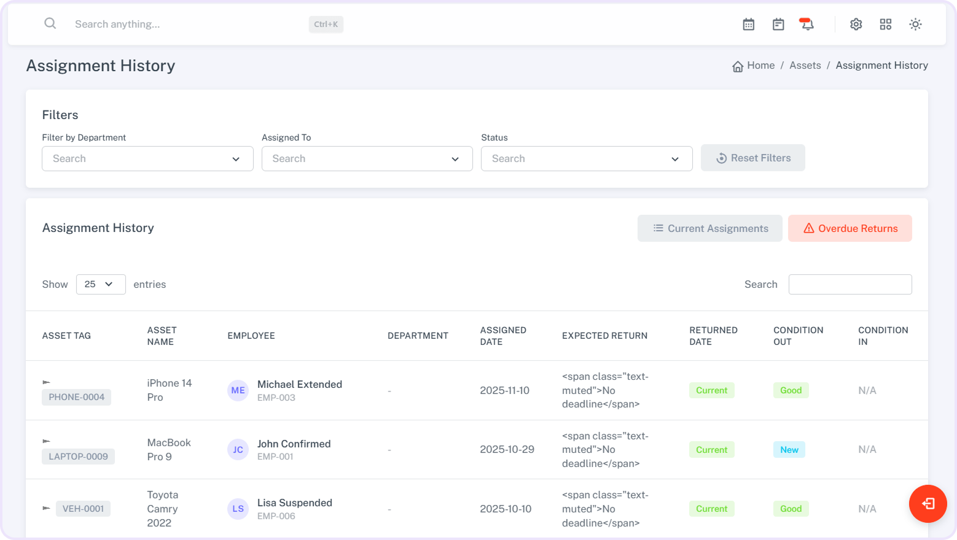Viewport: 957px width, 540px height.
Task: Show Overdue Returns
Action: pyautogui.click(x=850, y=228)
